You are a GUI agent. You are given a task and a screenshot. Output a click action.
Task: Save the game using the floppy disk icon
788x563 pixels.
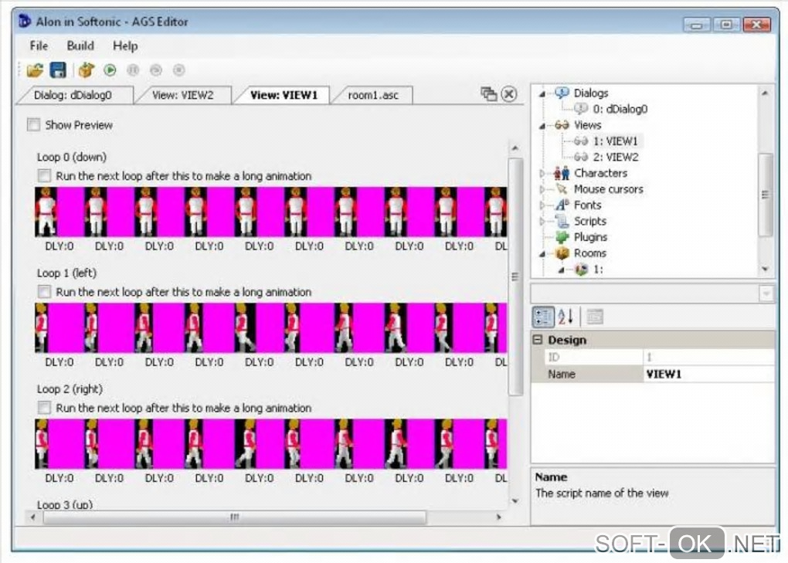pos(58,70)
